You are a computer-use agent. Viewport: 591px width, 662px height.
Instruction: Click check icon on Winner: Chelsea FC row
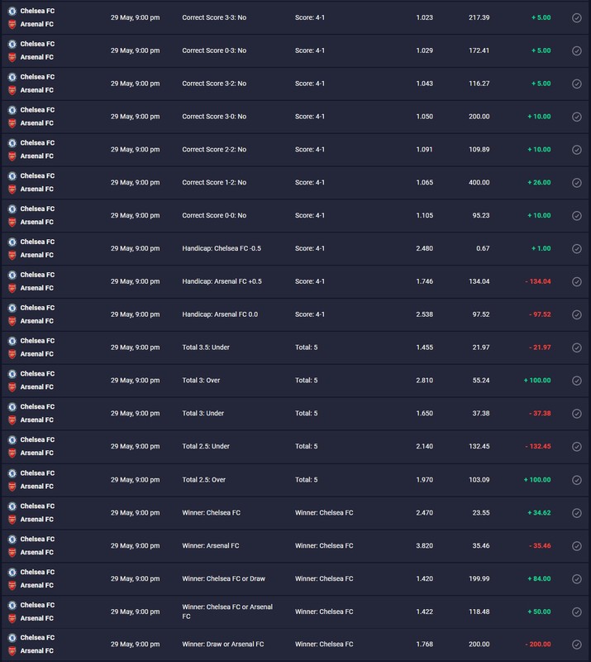point(576,512)
